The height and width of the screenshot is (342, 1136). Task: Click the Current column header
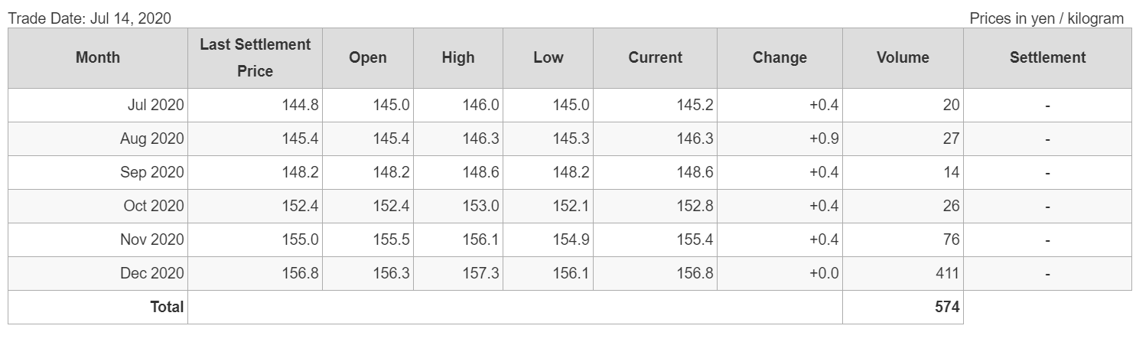(655, 57)
